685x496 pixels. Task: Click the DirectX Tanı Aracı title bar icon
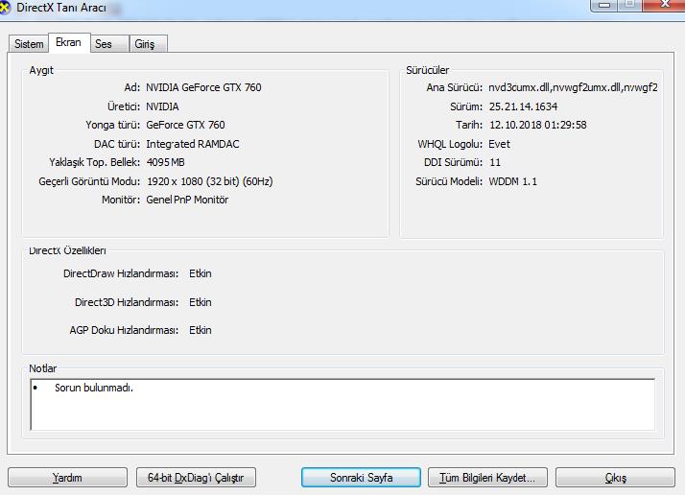(5, 8)
